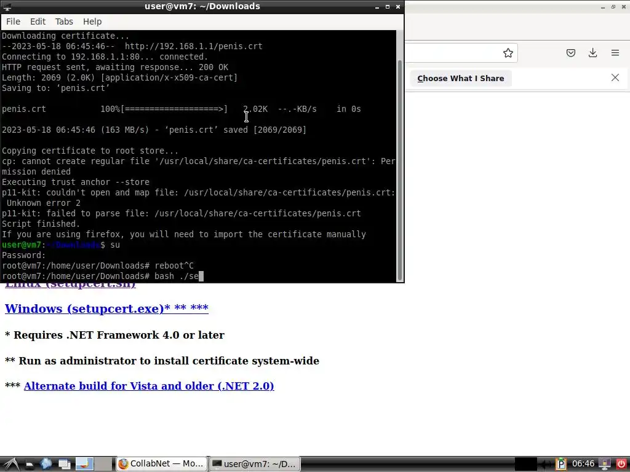Open the terminal Tabs menu
630x472 pixels.
click(x=64, y=22)
